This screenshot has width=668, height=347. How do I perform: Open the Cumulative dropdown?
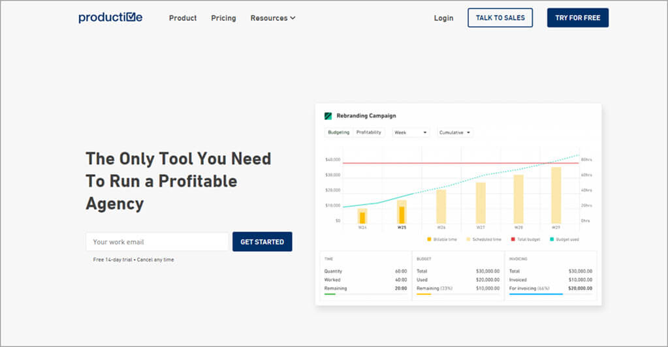[x=455, y=132]
